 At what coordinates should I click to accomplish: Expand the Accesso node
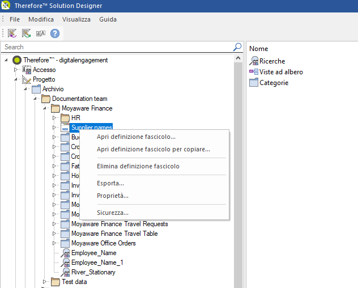coord(15,70)
